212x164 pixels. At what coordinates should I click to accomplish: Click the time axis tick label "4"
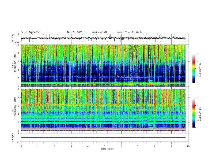click(x=88, y=146)
